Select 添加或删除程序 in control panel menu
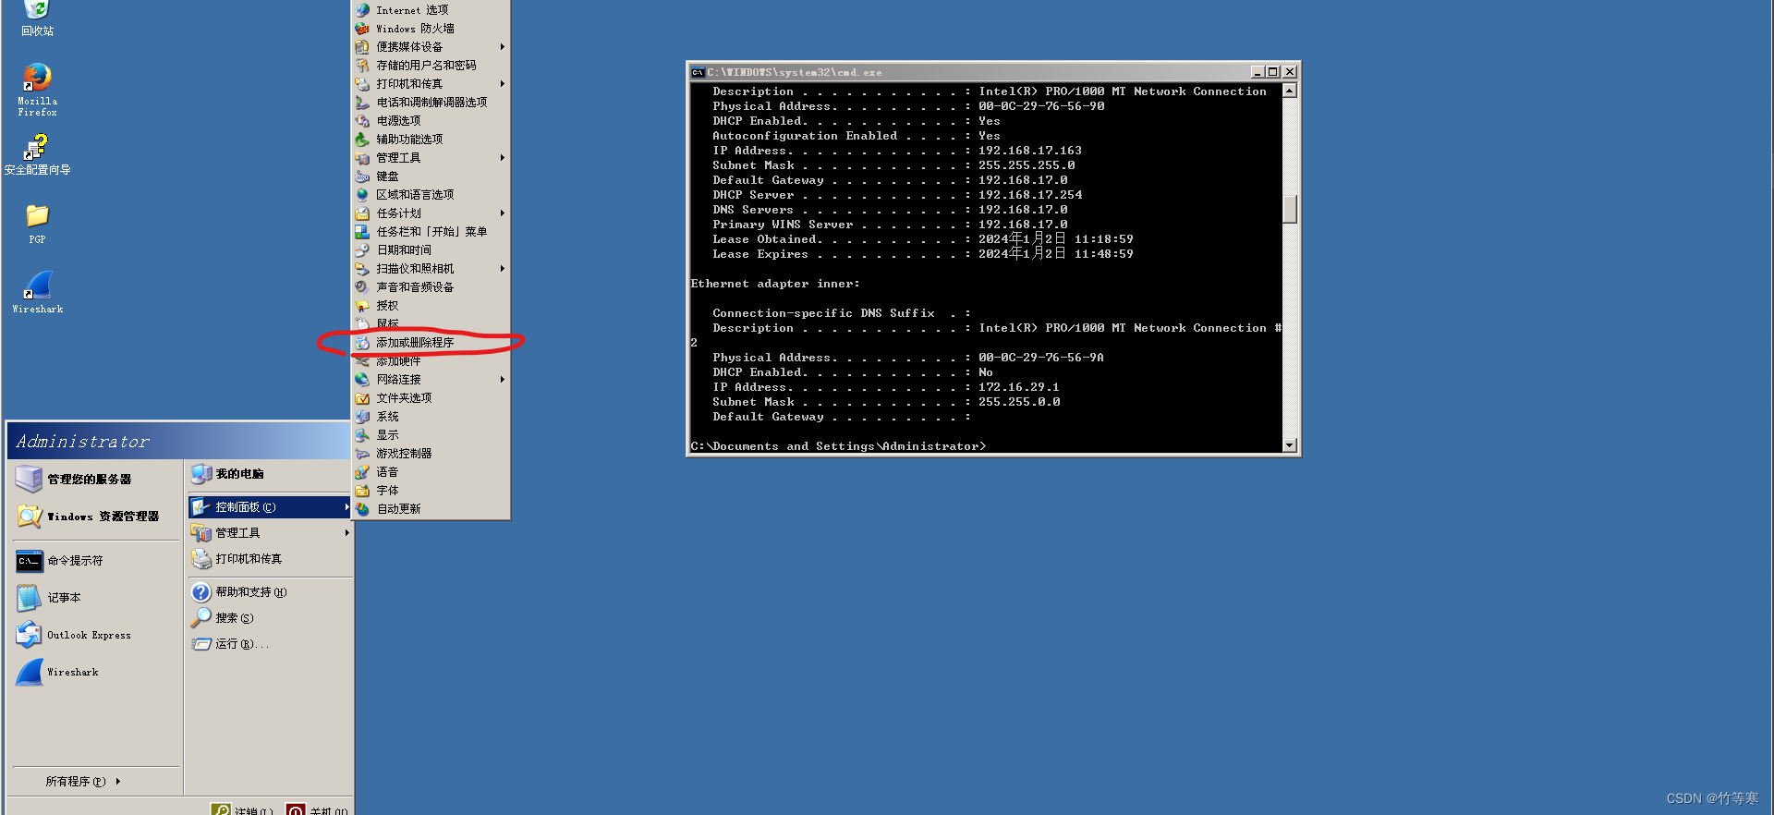 coord(431,342)
